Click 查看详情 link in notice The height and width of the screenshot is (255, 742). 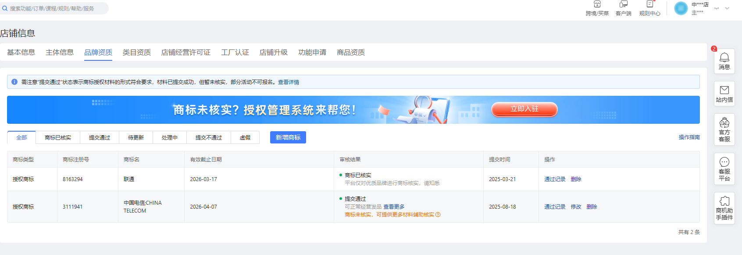point(289,82)
